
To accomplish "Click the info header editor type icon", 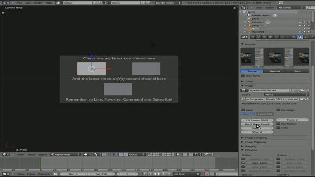I will point(6,3).
